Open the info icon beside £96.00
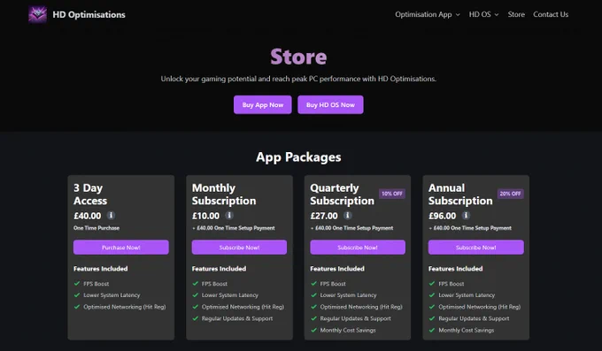The height and width of the screenshot is (351, 602). 466,215
